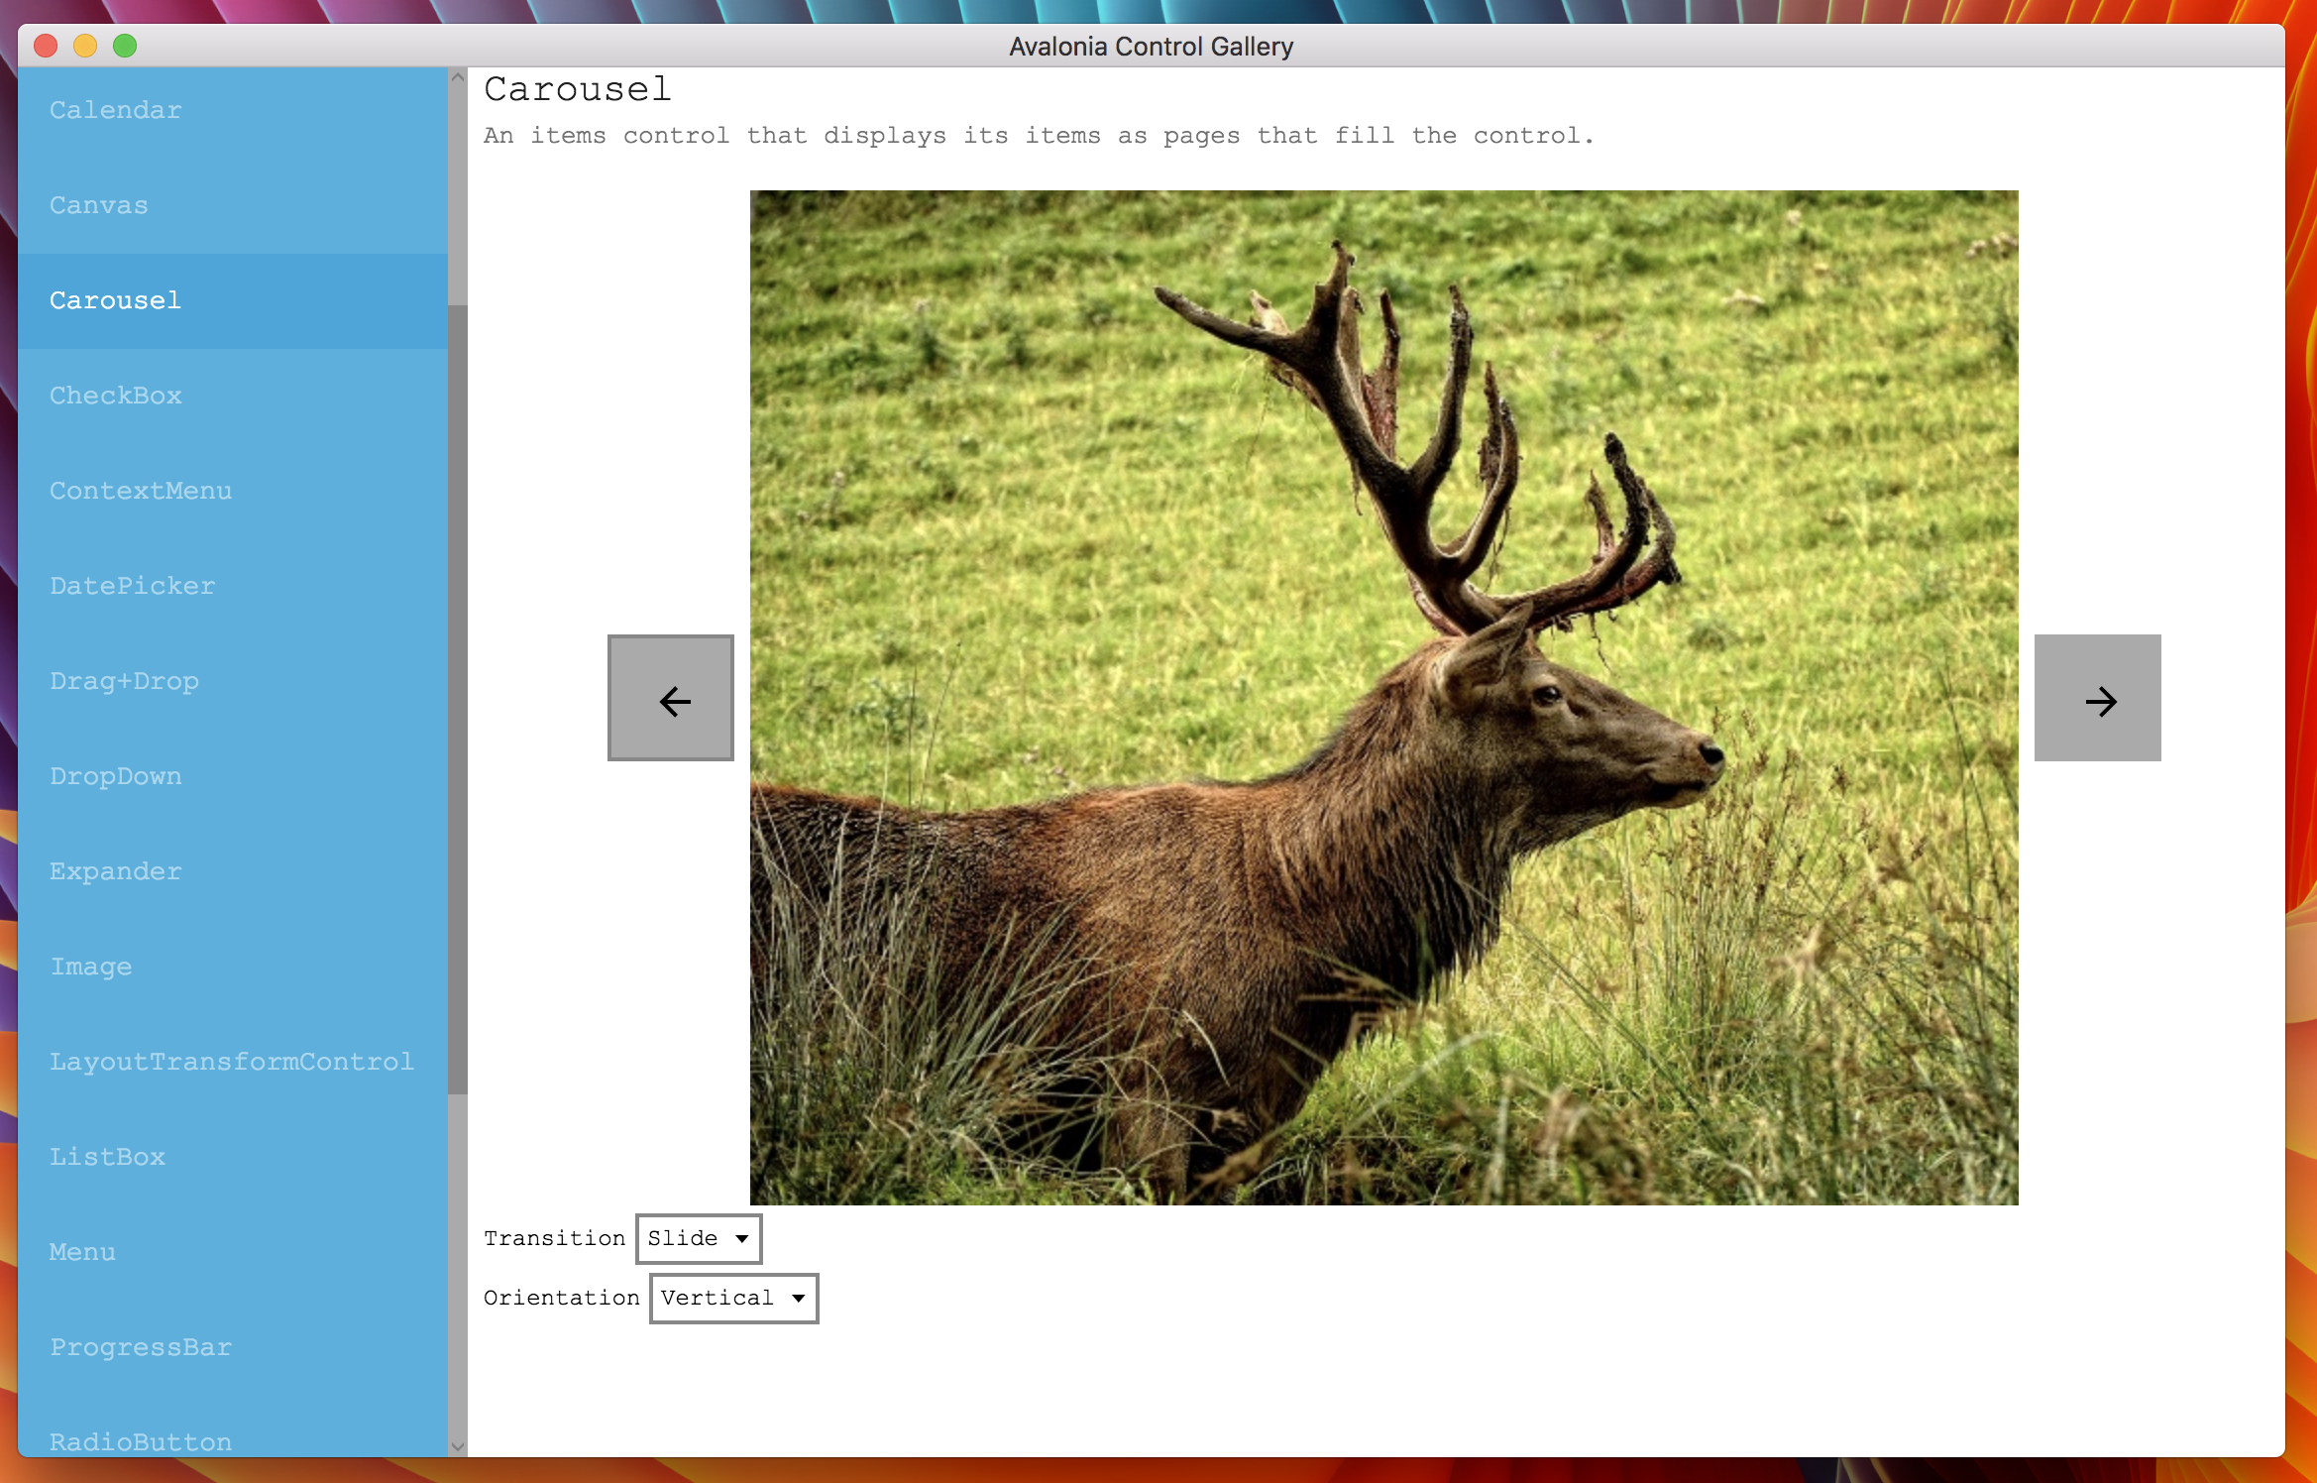Image resolution: width=2317 pixels, height=1483 pixels.
Task: Click the previous image left arrow button
Action: click(x=671, y=698)
